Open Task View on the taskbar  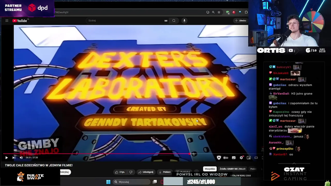click(x=155, y=182)
